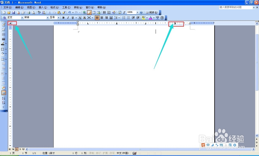Click the horizontal scrollbar left arrow
This screenshot has height=156, width=259.
click(27, 149)
